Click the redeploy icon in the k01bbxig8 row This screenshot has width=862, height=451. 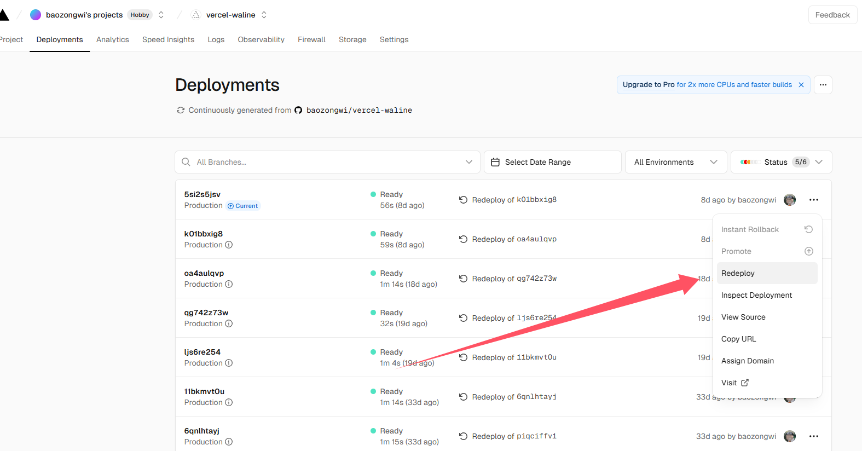463,239
